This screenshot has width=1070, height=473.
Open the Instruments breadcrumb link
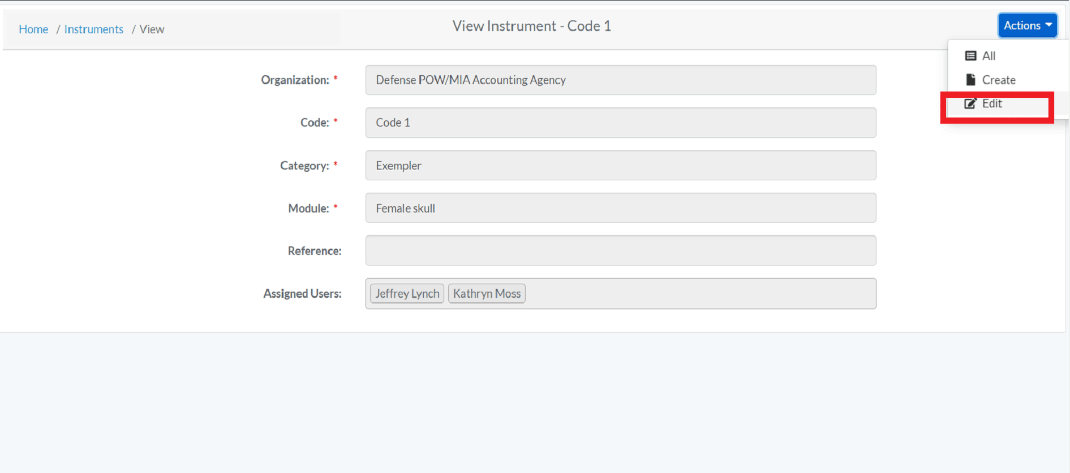[94, 29]
